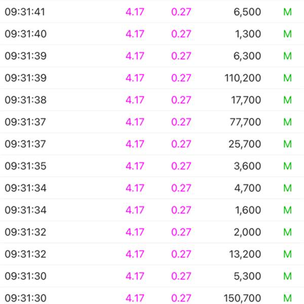Select the trade with 77,700 volume
304x304 pixels.
tap(152, 122)
